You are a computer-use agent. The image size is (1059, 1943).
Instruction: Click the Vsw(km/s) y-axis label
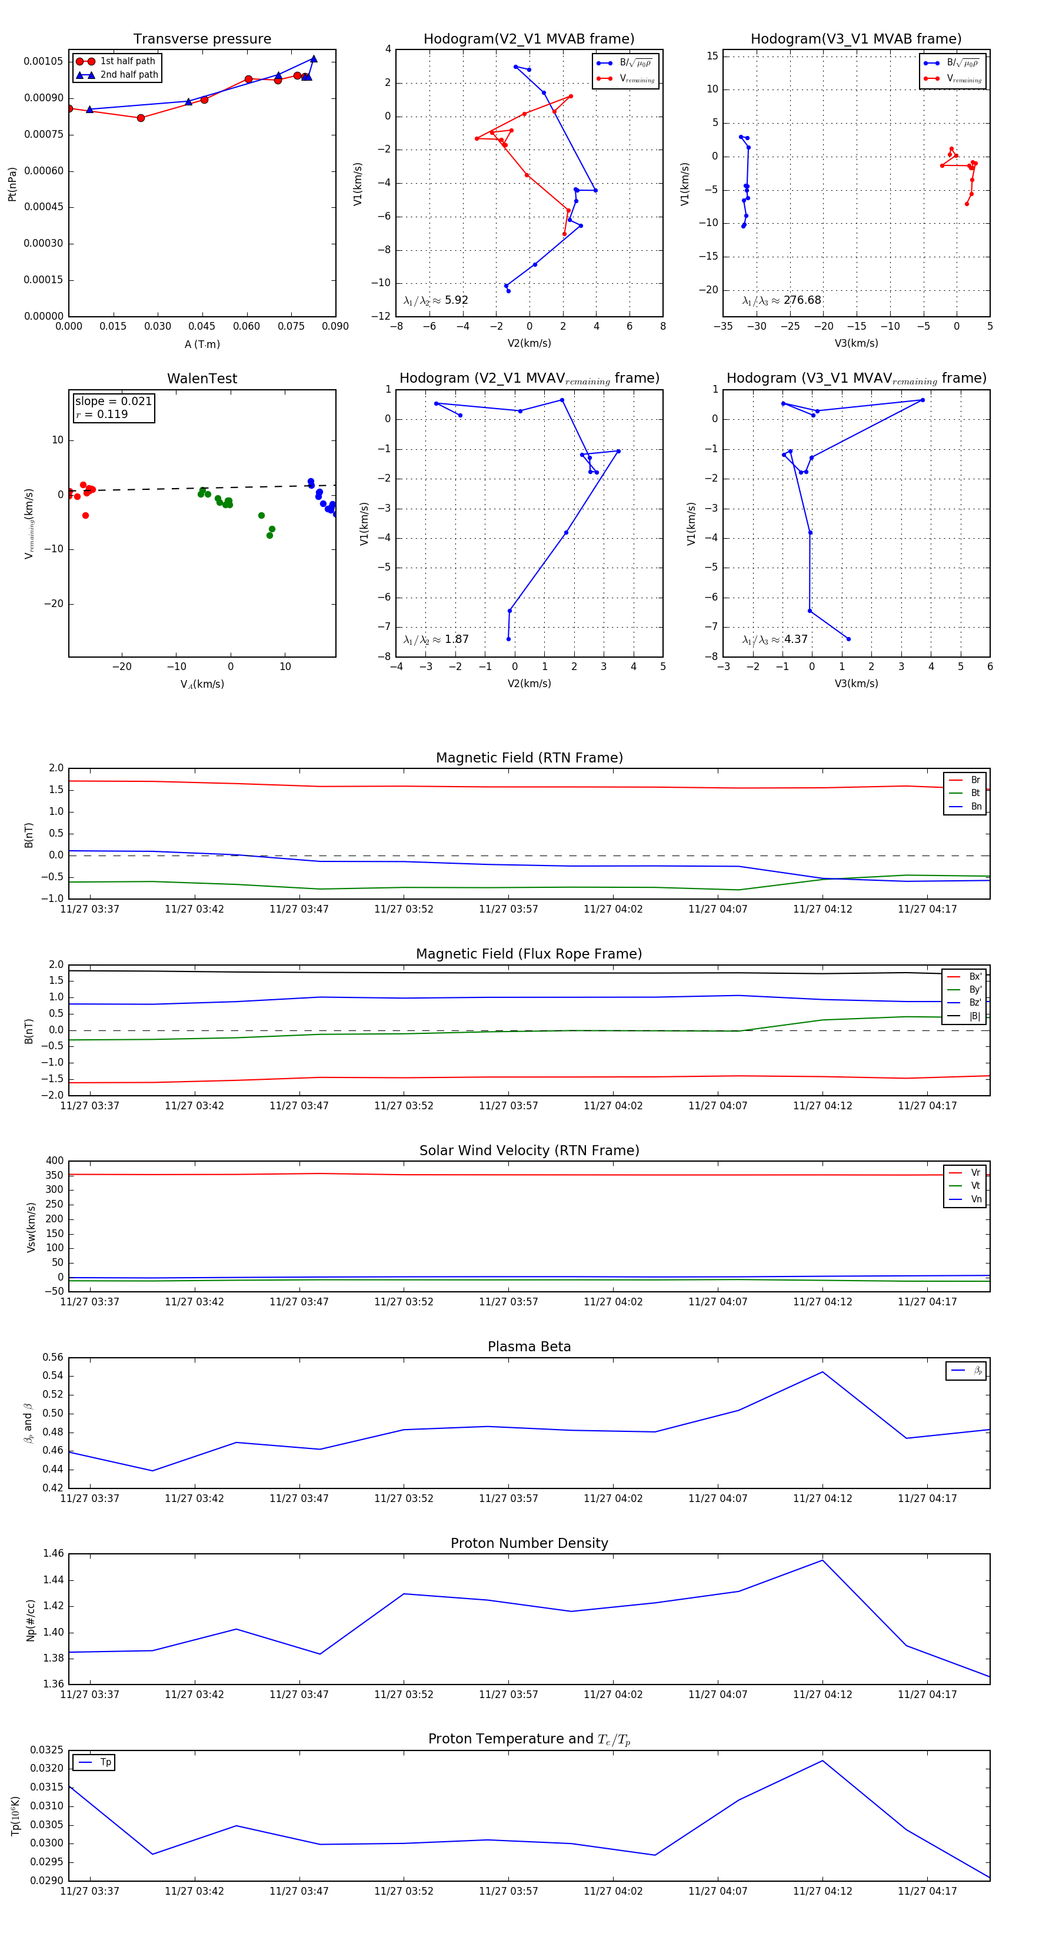click(31, 1228)
